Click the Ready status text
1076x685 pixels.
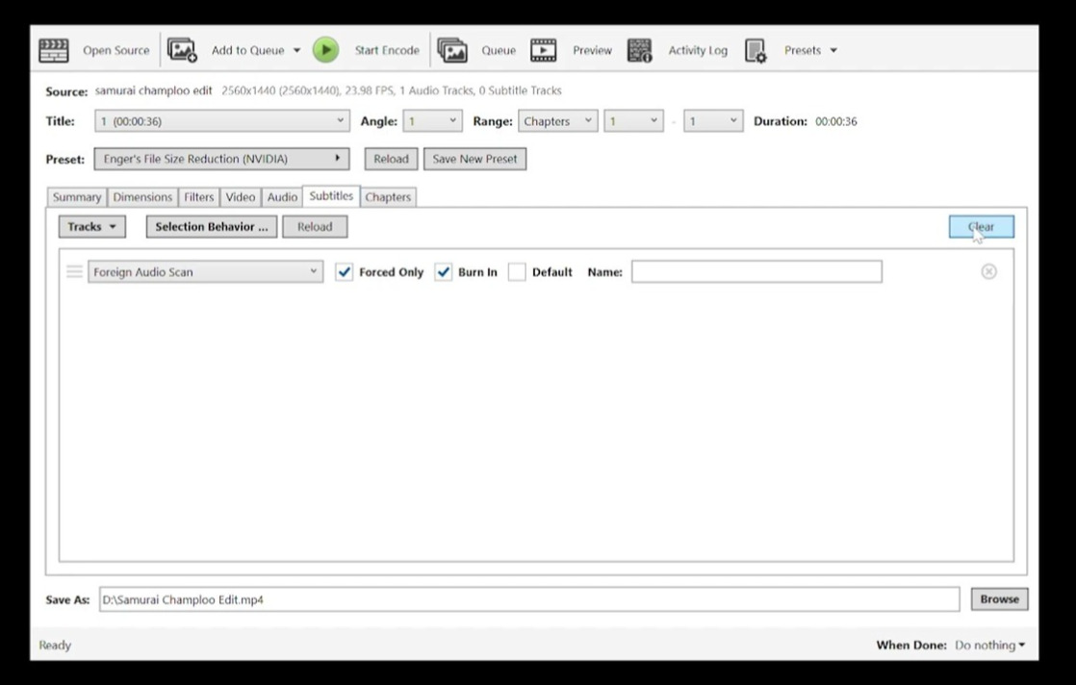55,646
